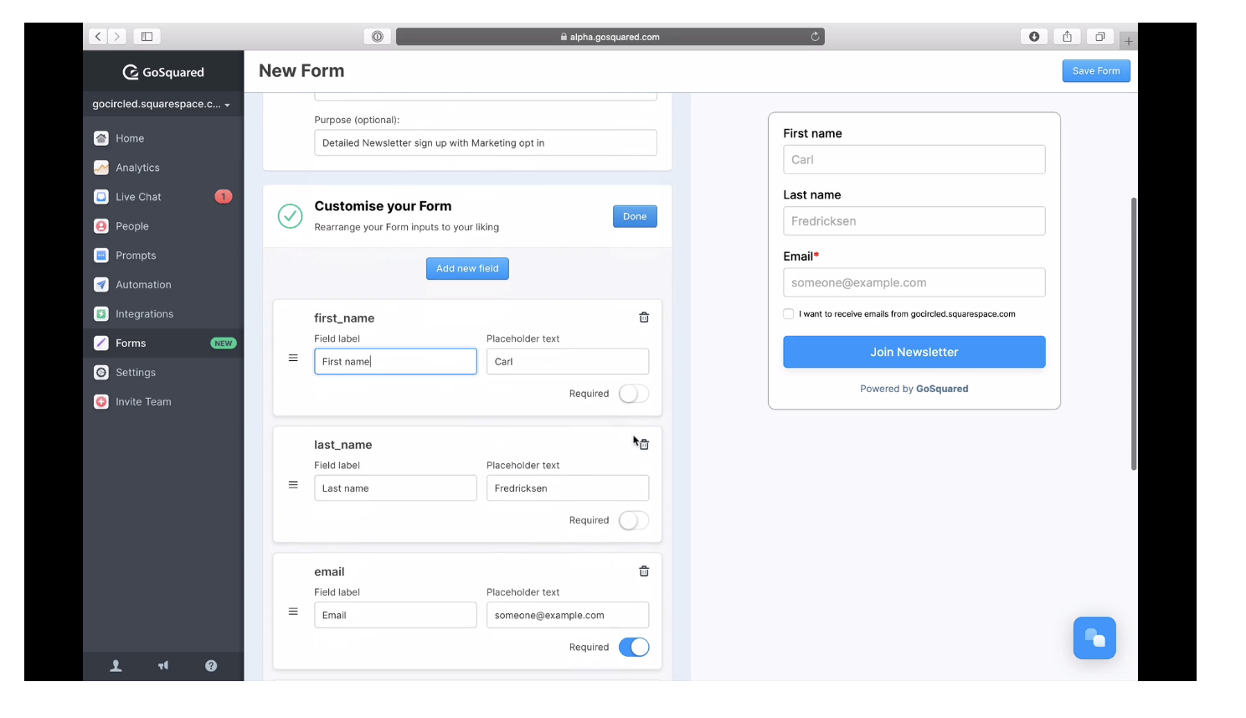
Task: Click the Done button
Action: tap(635, 216)
